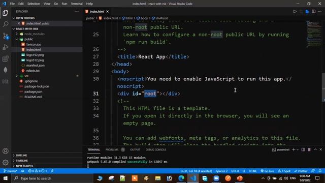Screen dimensions: 325x183
Task: Open the File menu
Action: point(12,4)
